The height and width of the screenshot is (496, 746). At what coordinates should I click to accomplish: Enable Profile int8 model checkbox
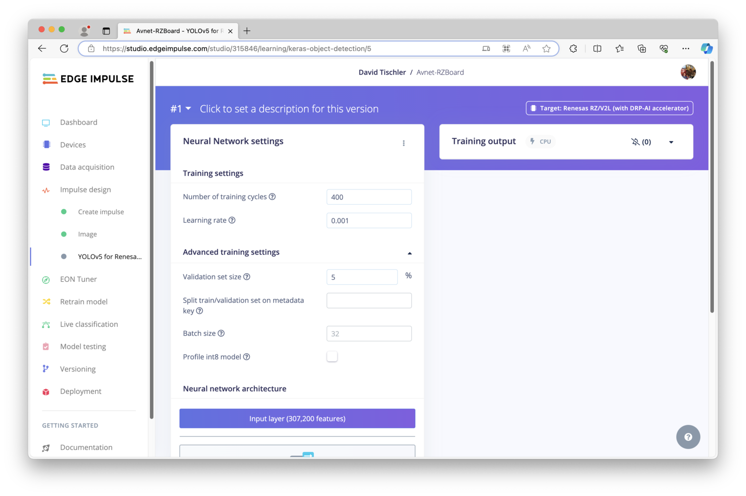point(332,357)
